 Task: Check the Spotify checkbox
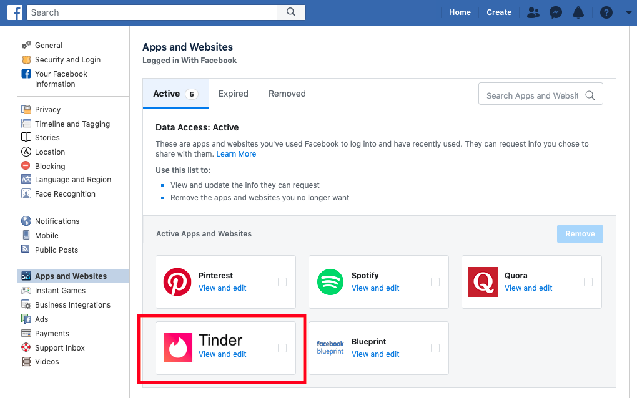tap(435, 282)
